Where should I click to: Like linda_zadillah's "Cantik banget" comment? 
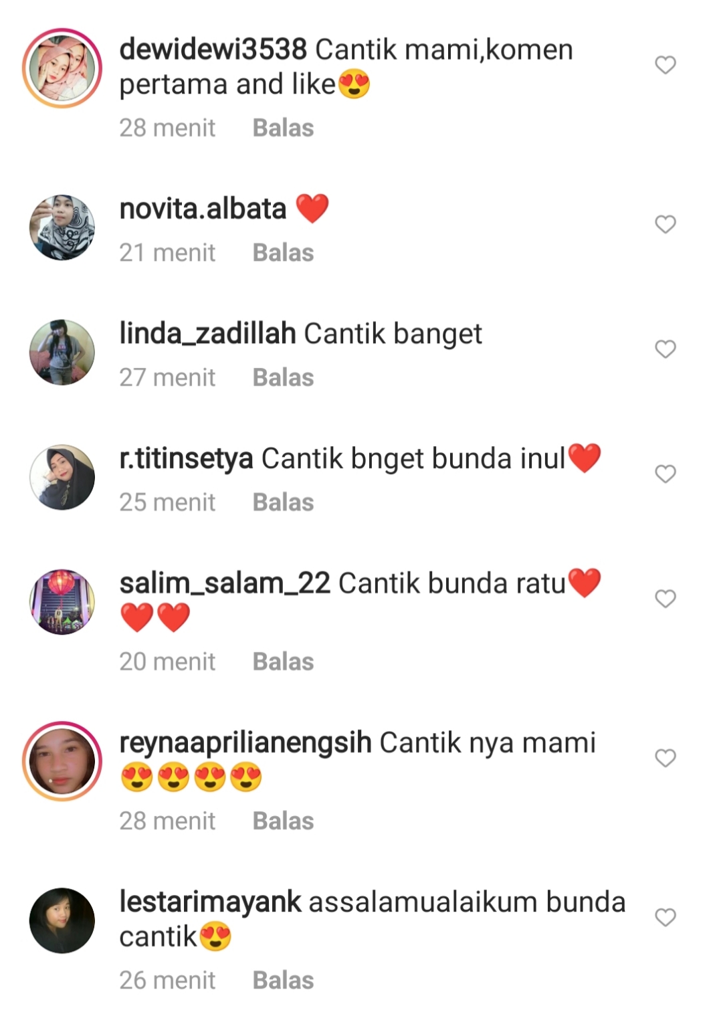[x=665, y=349]
